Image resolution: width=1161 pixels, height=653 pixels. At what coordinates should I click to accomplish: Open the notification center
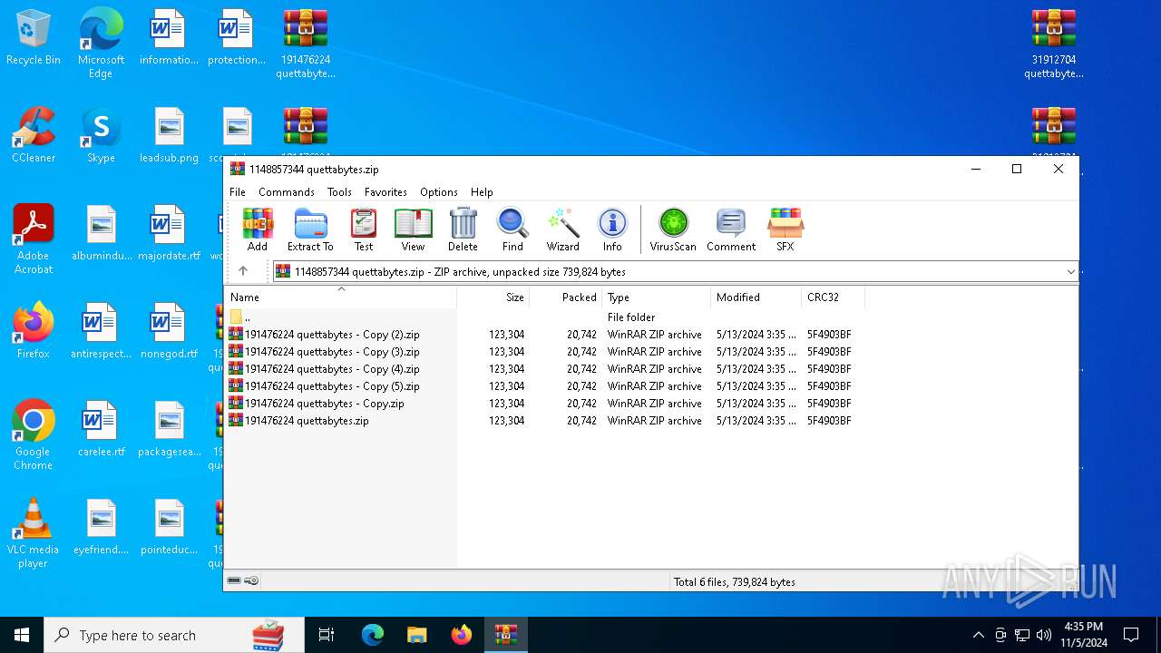point(1131,635)
